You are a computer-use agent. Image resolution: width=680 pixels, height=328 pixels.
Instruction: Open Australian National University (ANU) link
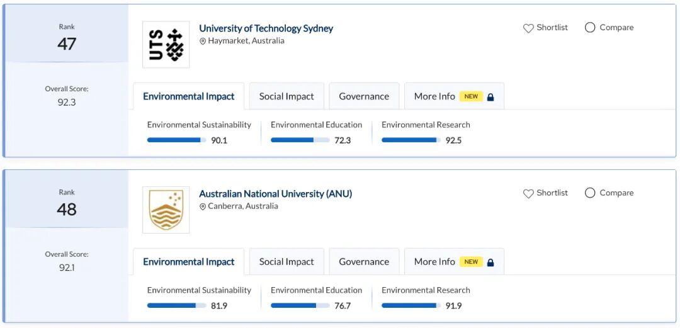tap(275, 194)
